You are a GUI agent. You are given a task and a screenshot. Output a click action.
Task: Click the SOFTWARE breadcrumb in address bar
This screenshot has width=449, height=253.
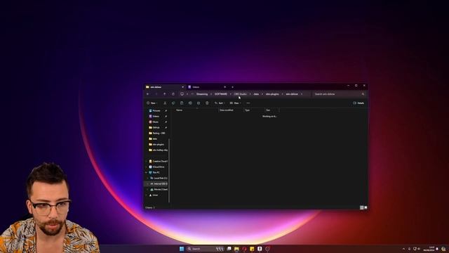(221, 94)
